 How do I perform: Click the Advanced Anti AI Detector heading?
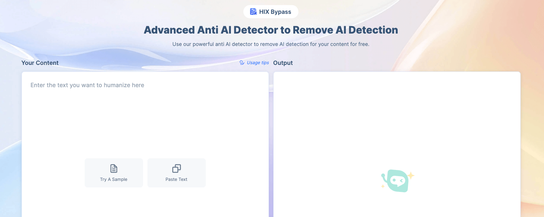270,30
